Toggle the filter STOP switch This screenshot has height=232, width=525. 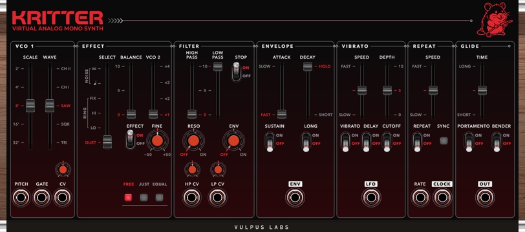tap(237, 71)
